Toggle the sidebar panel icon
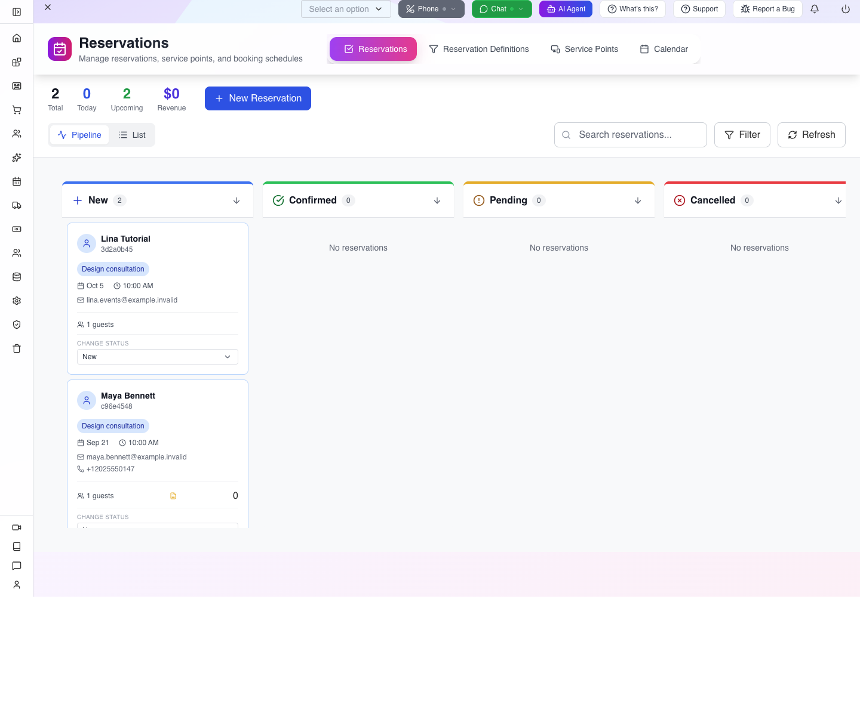The image size is (860, 716). [x=17, y=12]
